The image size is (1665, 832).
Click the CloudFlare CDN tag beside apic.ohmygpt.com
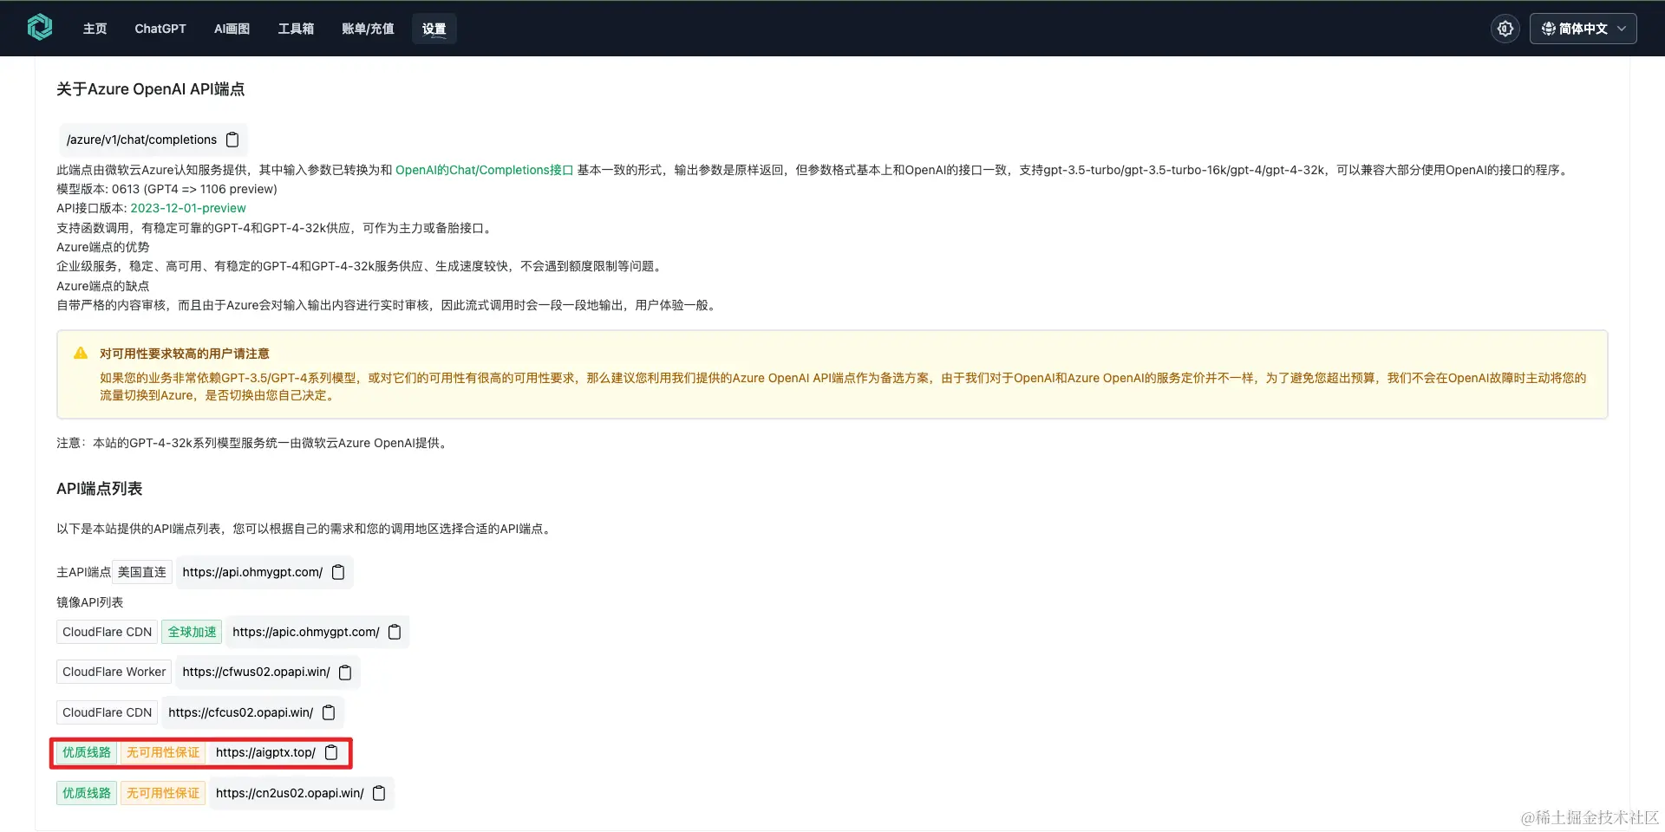click(108, 632)
